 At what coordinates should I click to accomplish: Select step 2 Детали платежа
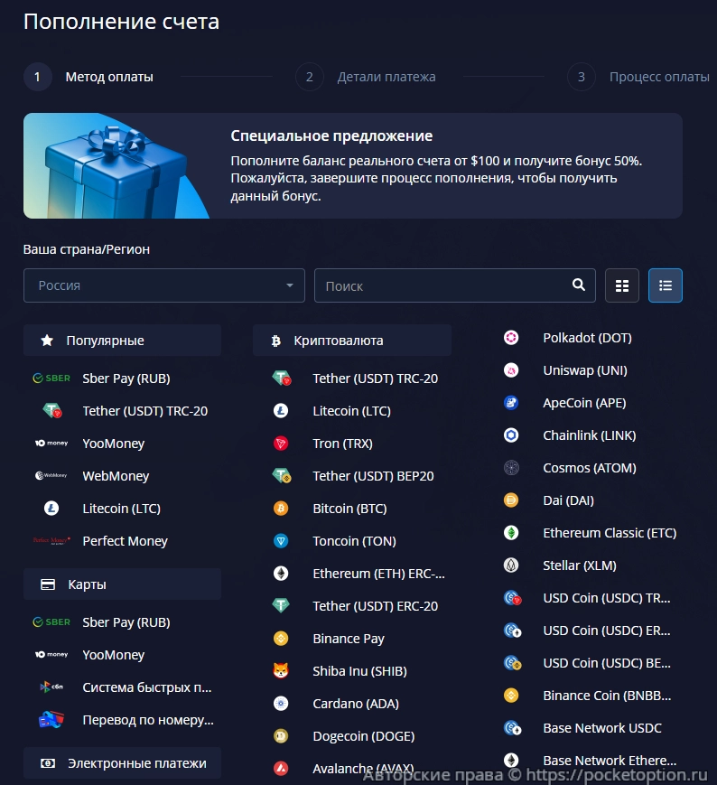coord(365,77)
